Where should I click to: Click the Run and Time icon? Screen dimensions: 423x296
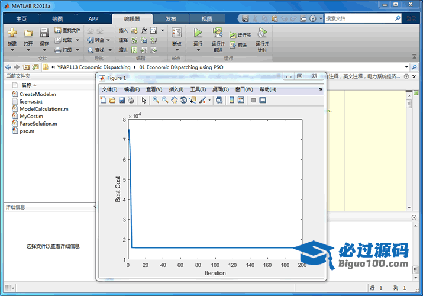tap(261, 33)
